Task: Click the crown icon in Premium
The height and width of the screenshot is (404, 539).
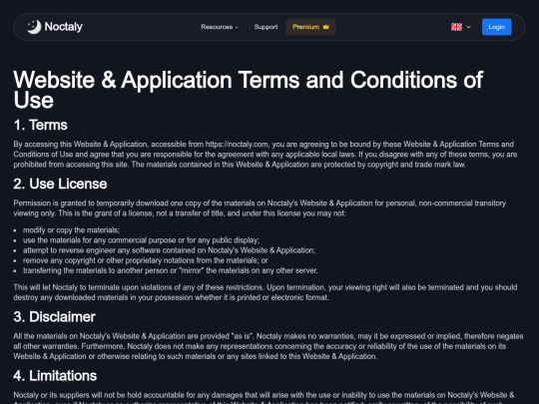Action: coord(325,27)
